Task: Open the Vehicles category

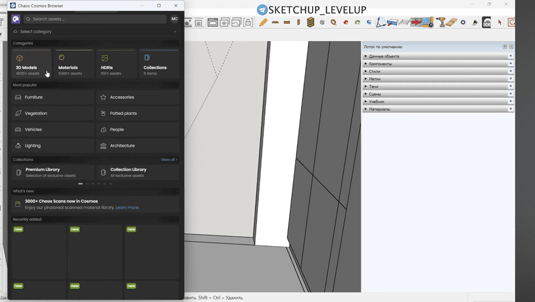Action: pos(53,130)
